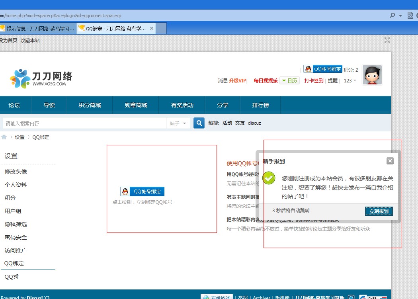418x299 pixels.
Task: Close the QQ绑定 browser tab
Action: [x=151, y=28]
